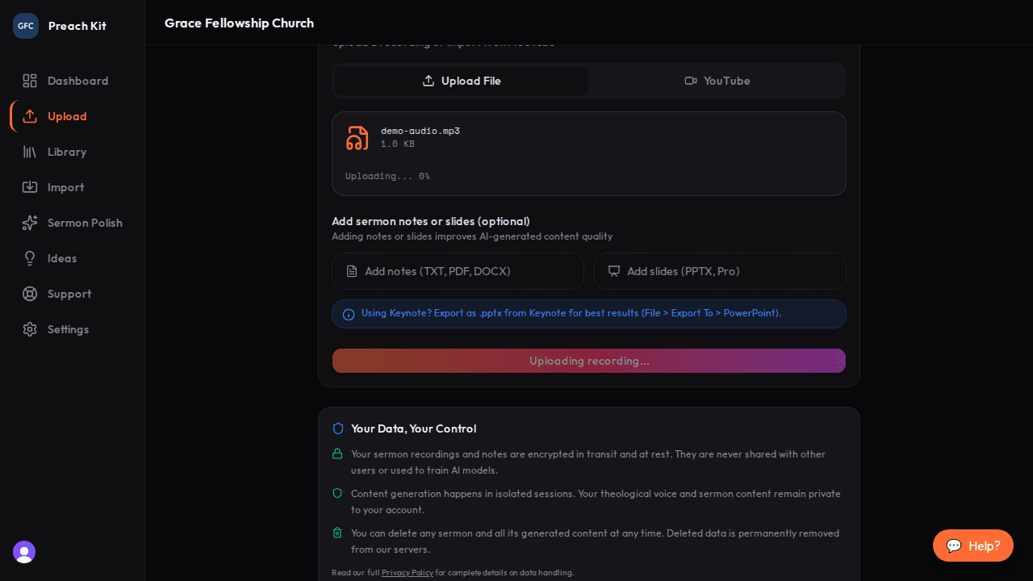The image size is (1033, 581).
Task: Click the Keynote export info banner
Action: pos(589,314)
